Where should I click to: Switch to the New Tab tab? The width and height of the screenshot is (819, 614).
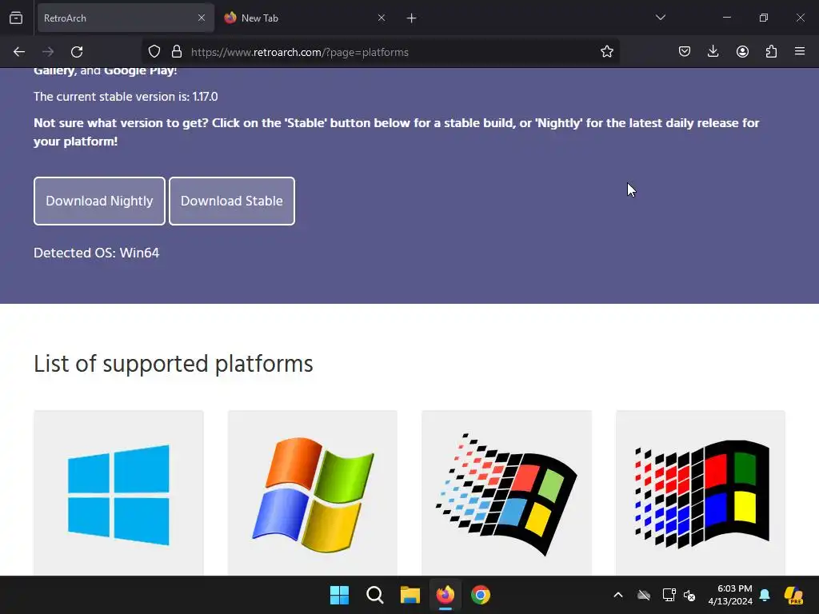pyautogui.click(x=305, y=18)
